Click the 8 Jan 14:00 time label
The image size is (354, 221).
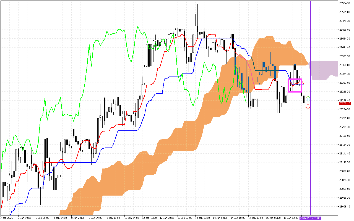pos(60,218)
